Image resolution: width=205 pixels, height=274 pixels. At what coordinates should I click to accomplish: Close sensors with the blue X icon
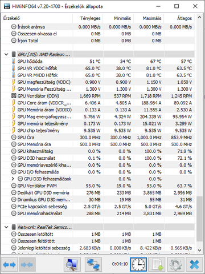tap(194, 264)
